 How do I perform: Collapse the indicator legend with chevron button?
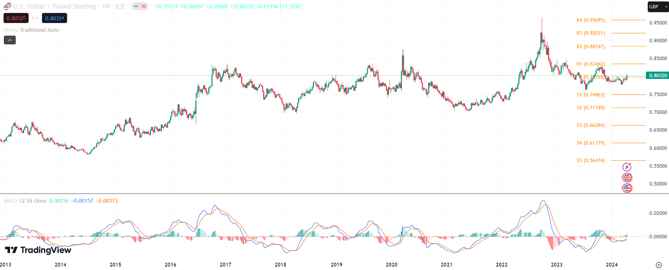(10, 40)
